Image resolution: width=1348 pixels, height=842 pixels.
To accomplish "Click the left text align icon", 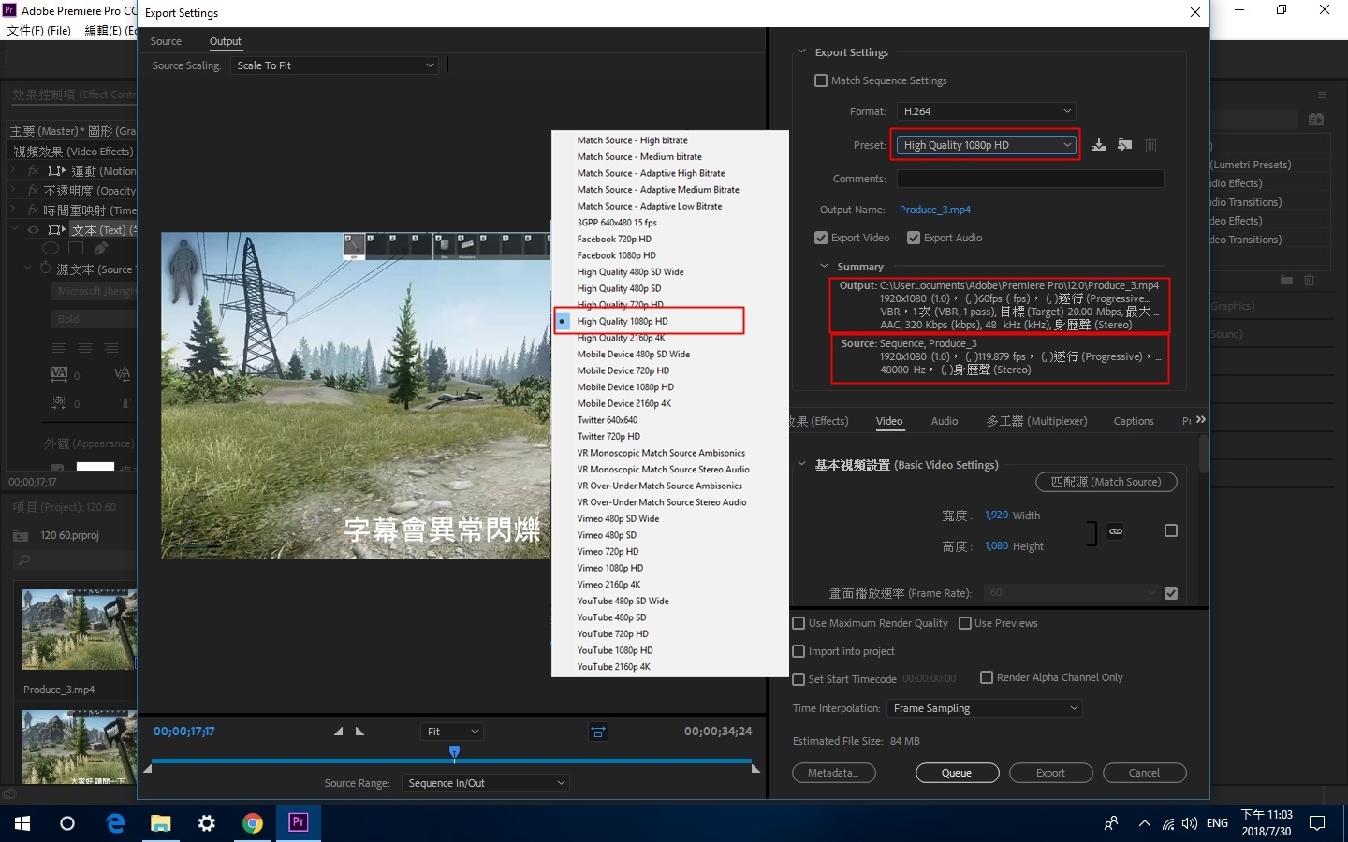I will pos(58,347).
